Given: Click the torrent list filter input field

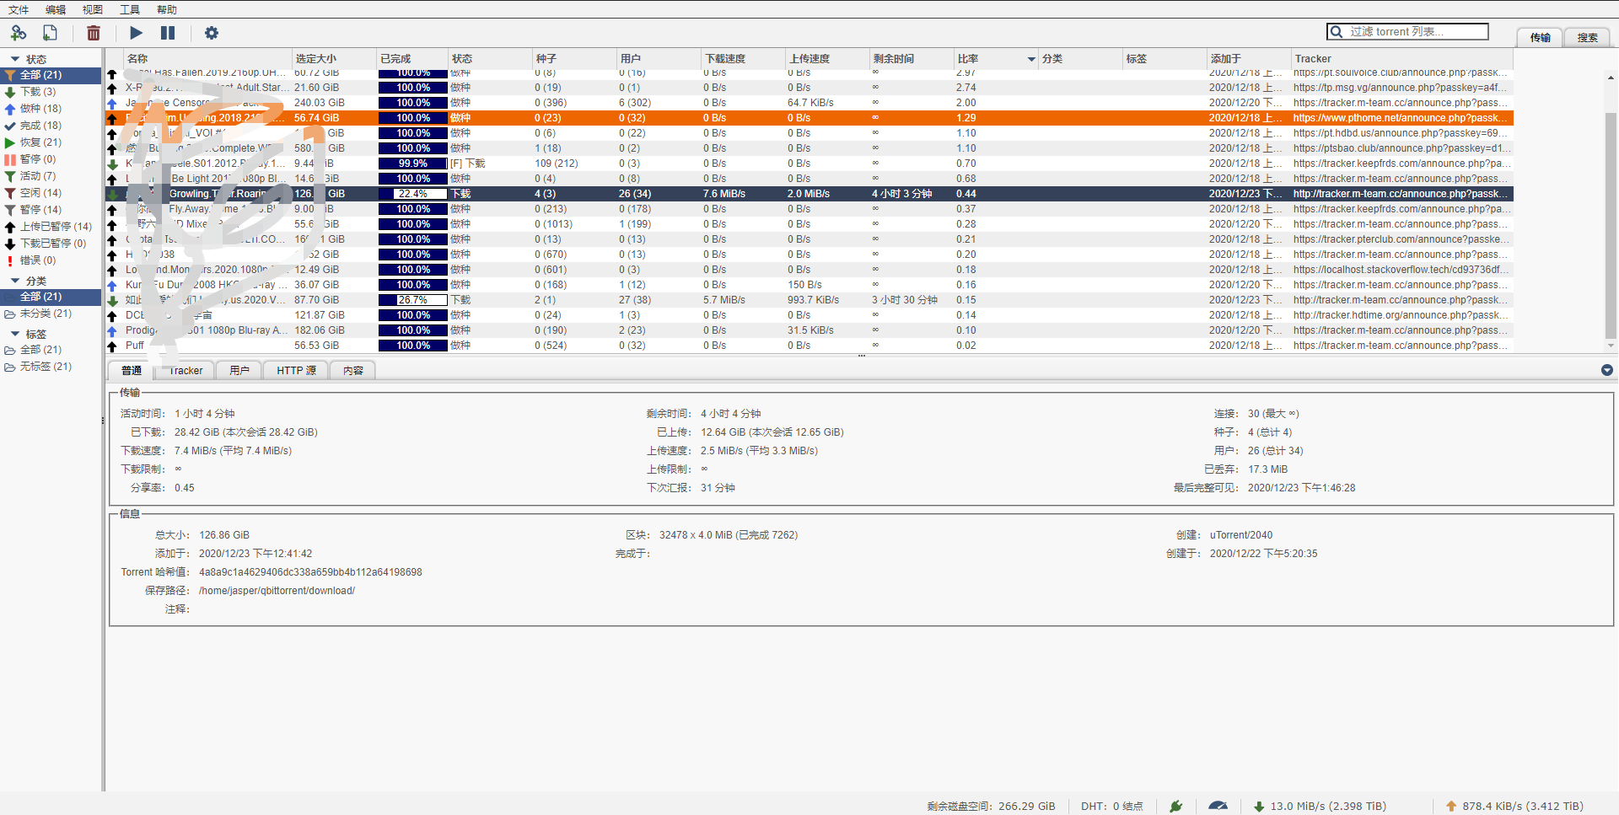Looking at the screenshot, I should pyautogui.click(x=1415, y=32).
